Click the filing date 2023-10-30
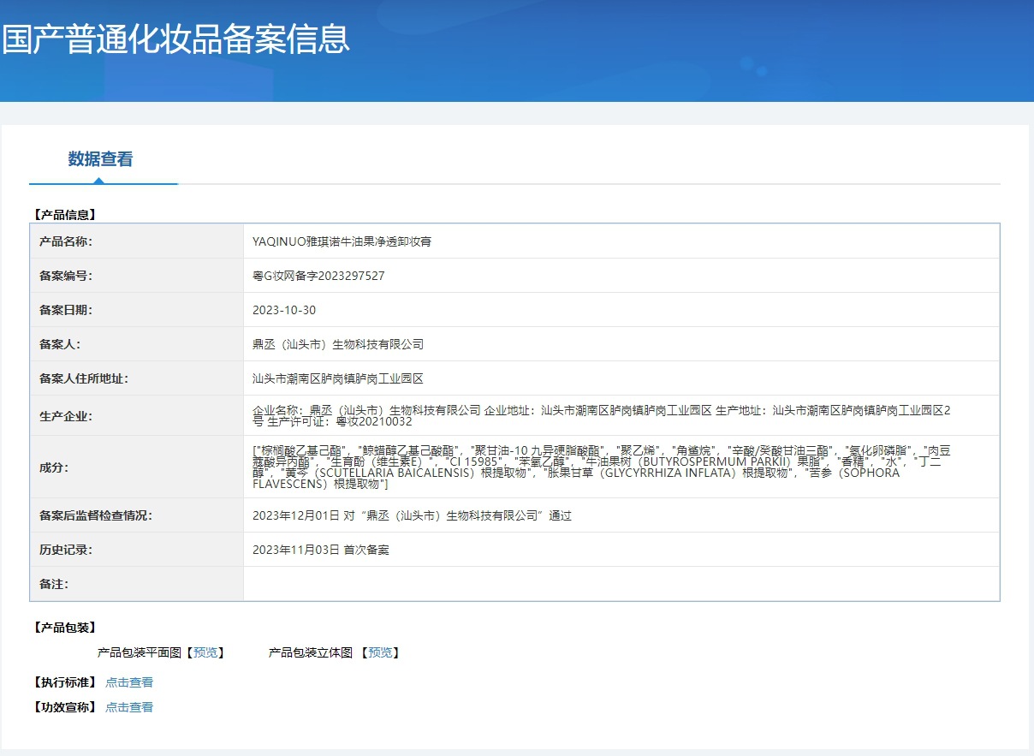Screen dimensions: 1034x756 pyautogui.click(x=284, y=310)
